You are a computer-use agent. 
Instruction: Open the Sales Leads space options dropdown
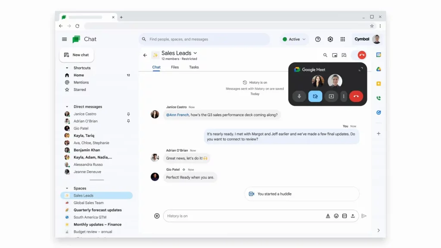194,53
